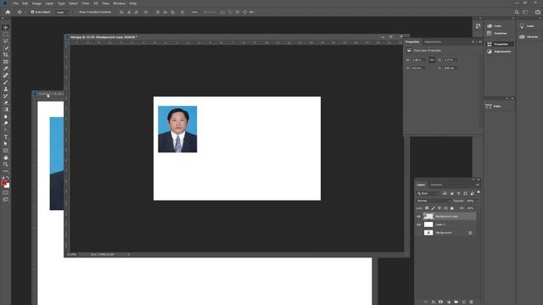Create a new group folder icon
Image resolution: width=543 pixels, height=305 pixels.
click(456, 302)
